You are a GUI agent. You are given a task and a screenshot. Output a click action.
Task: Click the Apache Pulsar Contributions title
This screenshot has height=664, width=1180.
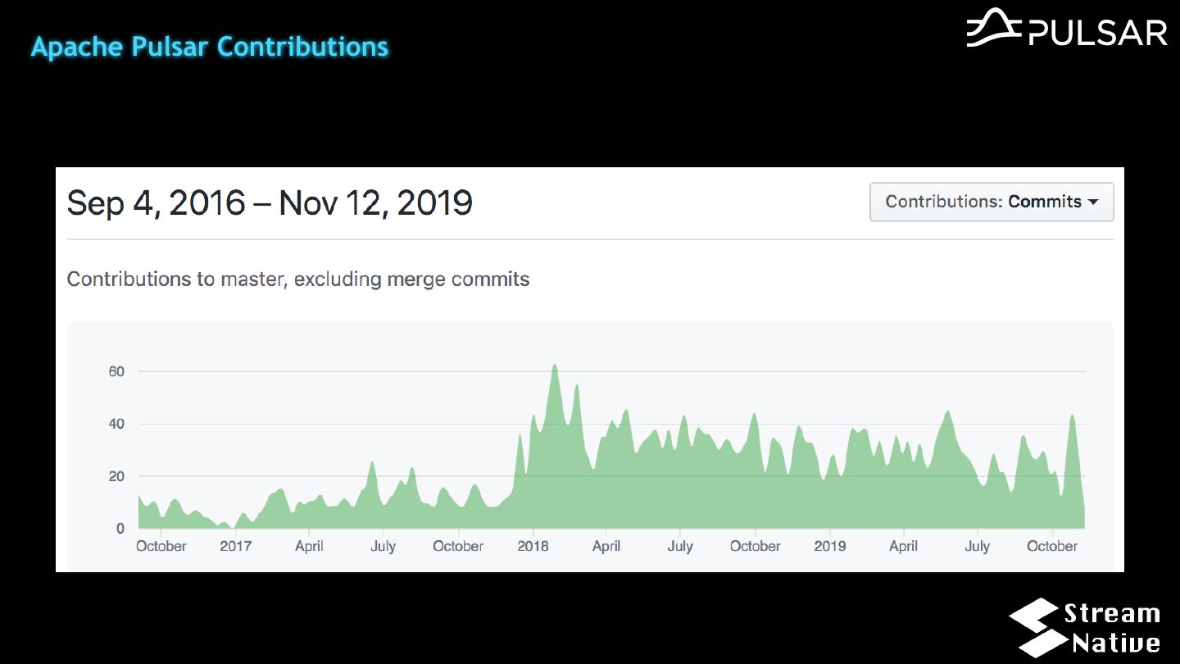210,47
